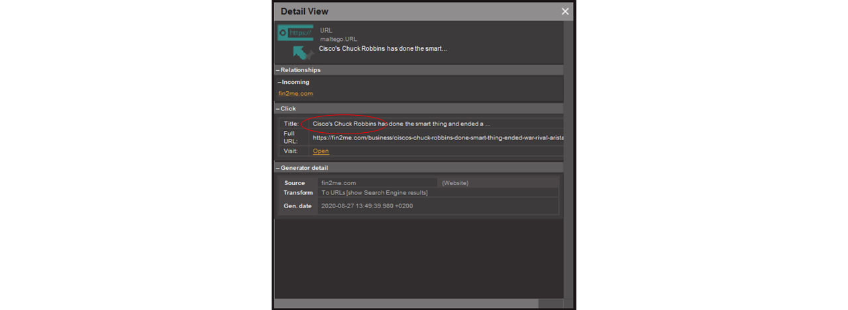This screenshot has width=848, height=310.
Task: Click the Open visit link
Action: click(x=321, y=151)
